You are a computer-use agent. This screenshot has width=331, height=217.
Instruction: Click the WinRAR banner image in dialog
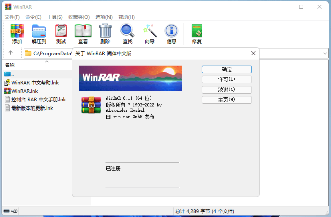(x=131, y=78)
